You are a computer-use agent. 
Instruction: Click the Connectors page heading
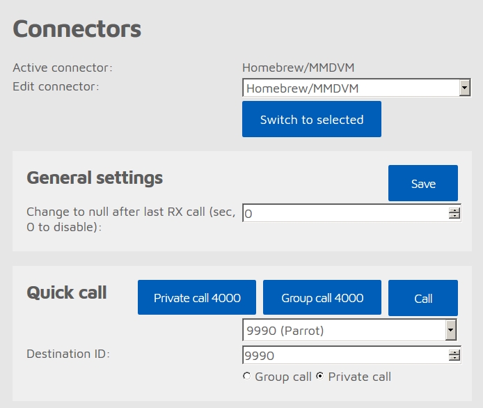click(x=77, y=29)
